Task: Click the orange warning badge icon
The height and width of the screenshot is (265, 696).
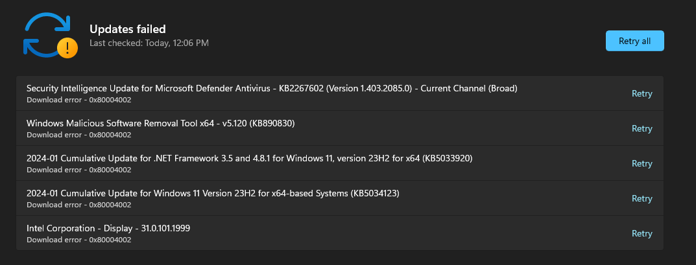Action: pyautogui.click(x=67, y=47)
